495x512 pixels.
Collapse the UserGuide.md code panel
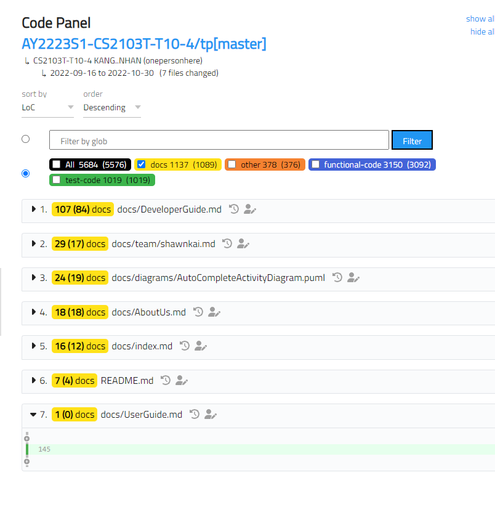tap(34, 414)
